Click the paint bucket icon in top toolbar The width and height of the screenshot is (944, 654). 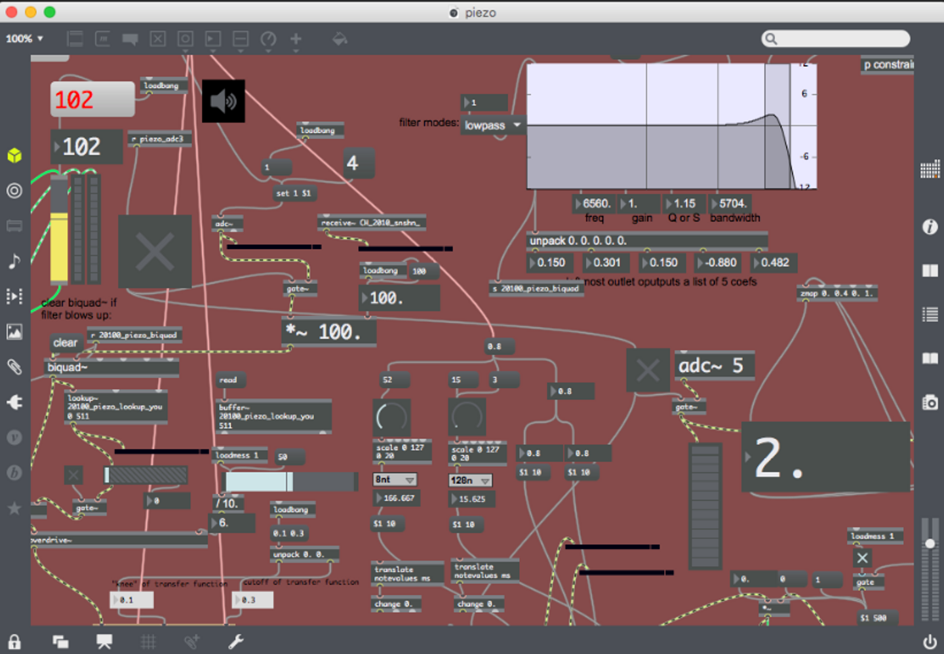coord(340,39)
